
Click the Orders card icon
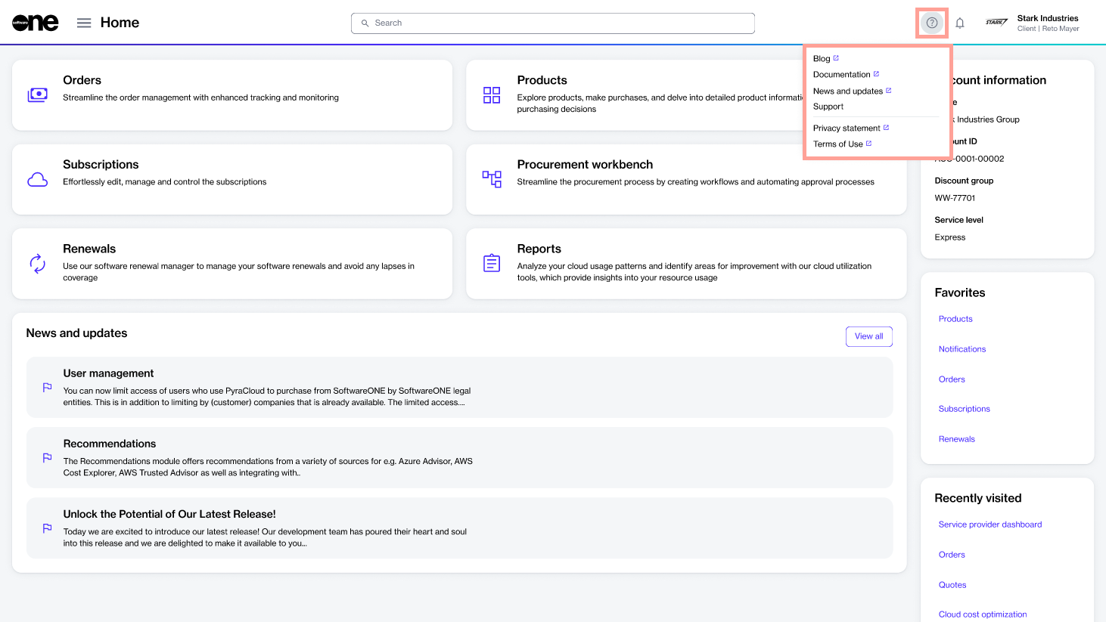coord(38,95)
